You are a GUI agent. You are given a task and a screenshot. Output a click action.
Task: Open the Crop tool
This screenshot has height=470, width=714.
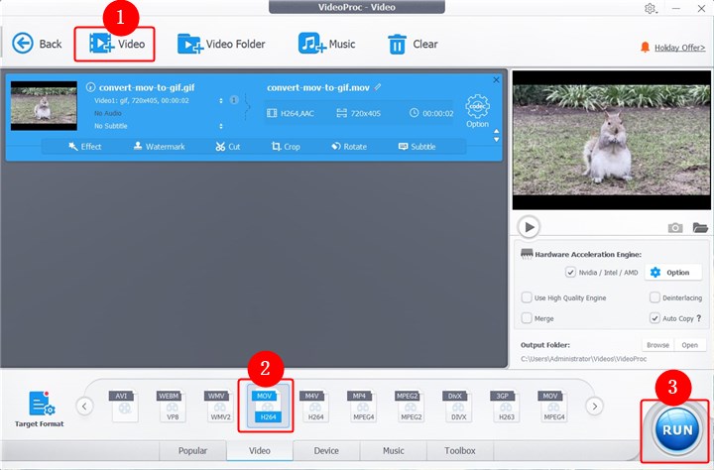point(286,146)
